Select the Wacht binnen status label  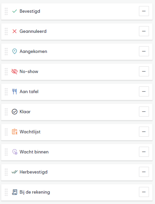pos(34,152)
